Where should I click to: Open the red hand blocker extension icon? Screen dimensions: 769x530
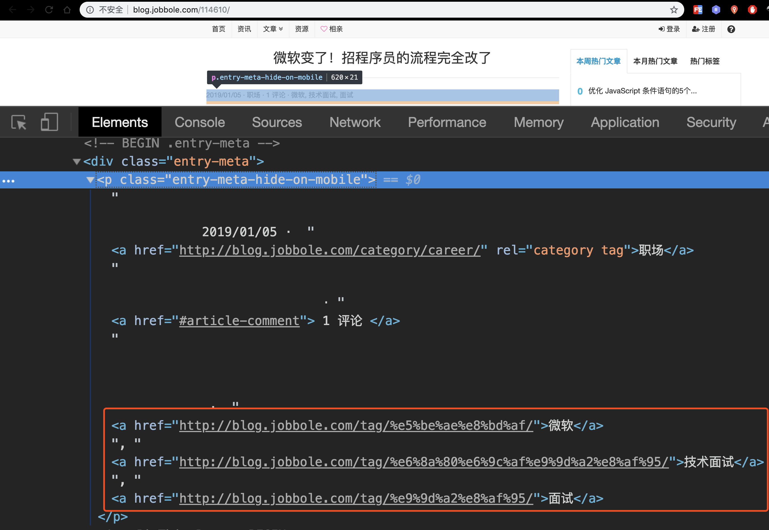pos(752,10)
